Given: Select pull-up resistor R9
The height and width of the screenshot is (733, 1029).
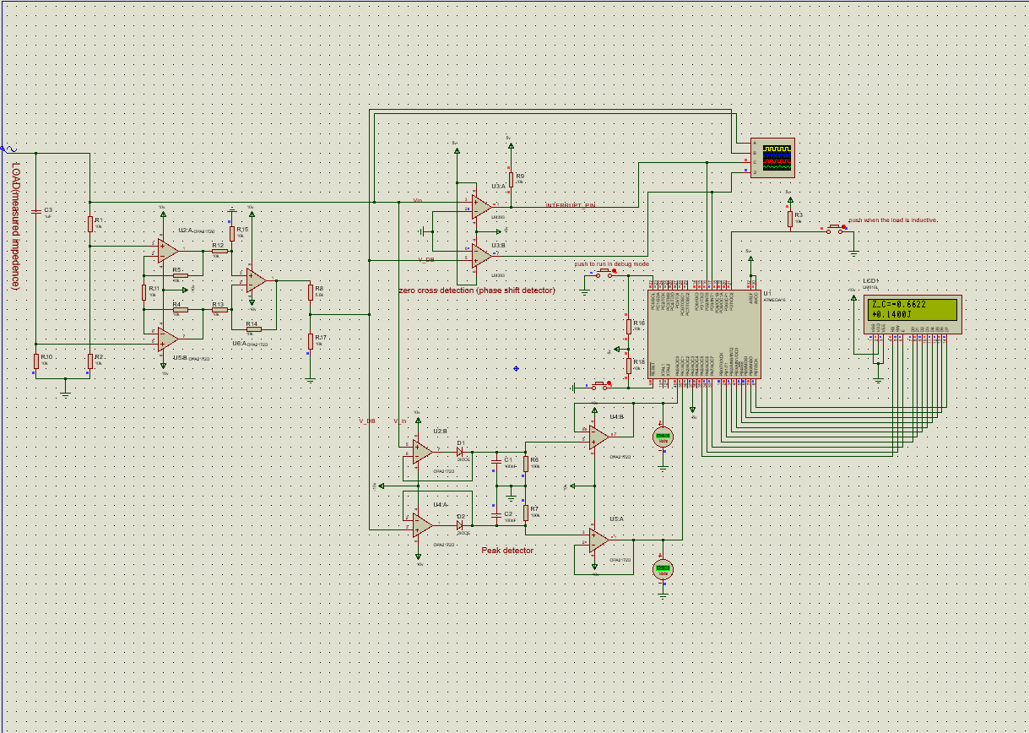Looking at the screenshot, I should pos(510,179).
